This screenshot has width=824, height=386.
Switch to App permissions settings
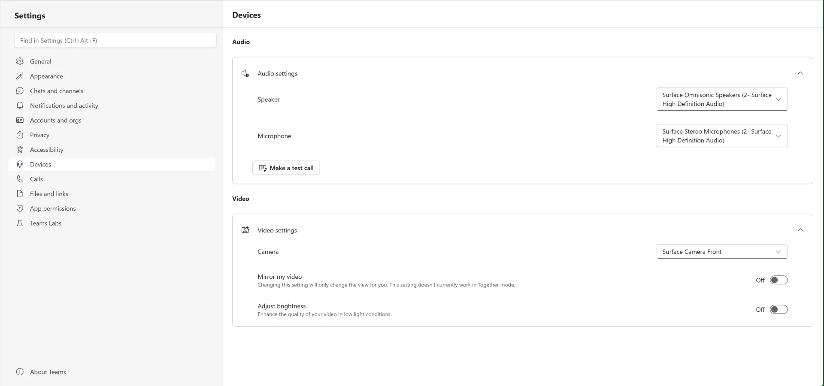coord(53,208)
